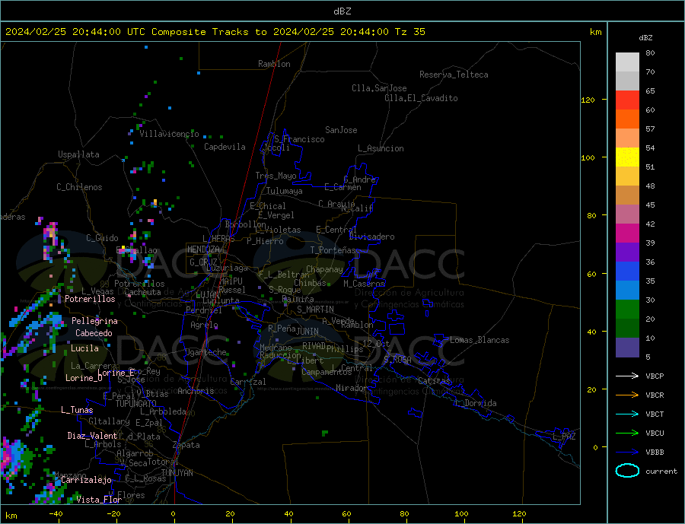This screenshot has height=524, width=685.
Task: Click the JUNIN label
Action: click(307, 332)
